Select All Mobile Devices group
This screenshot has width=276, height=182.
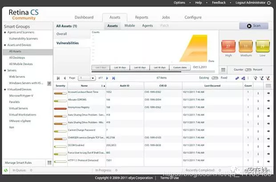coord(21,64)
